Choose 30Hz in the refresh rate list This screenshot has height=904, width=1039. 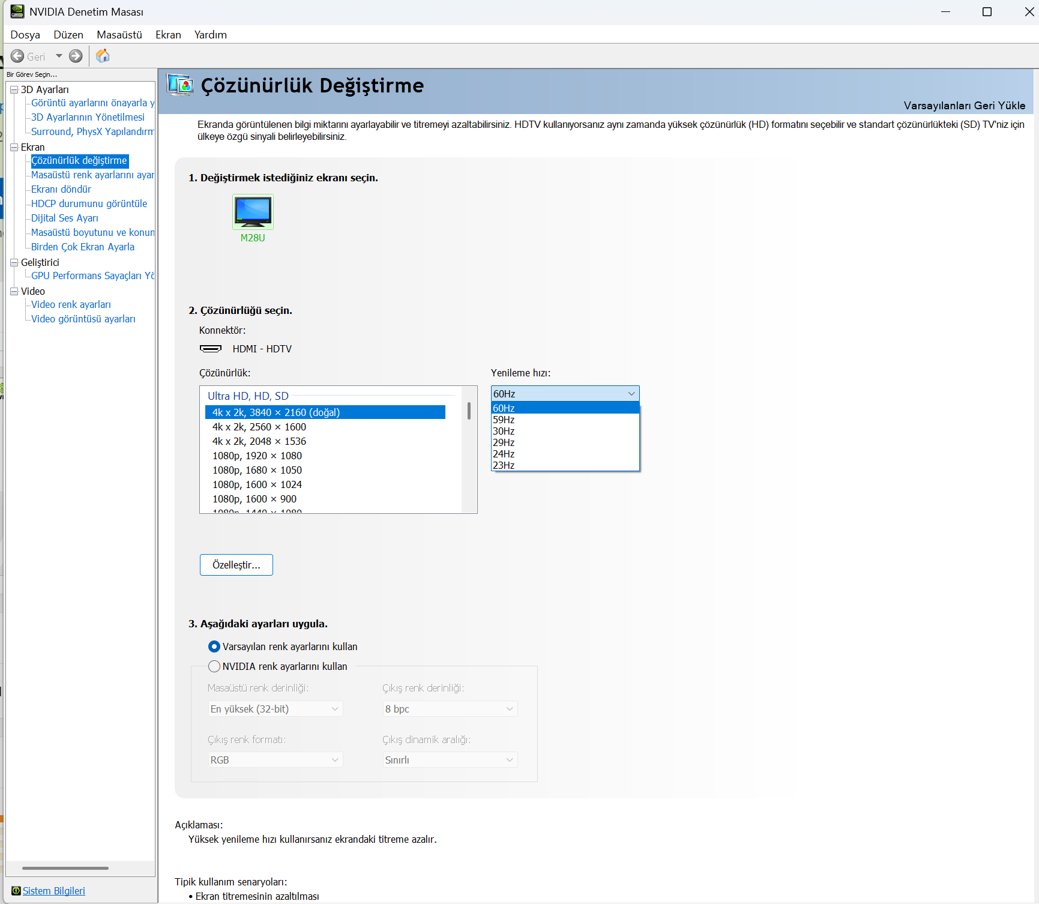click(565, 431)
